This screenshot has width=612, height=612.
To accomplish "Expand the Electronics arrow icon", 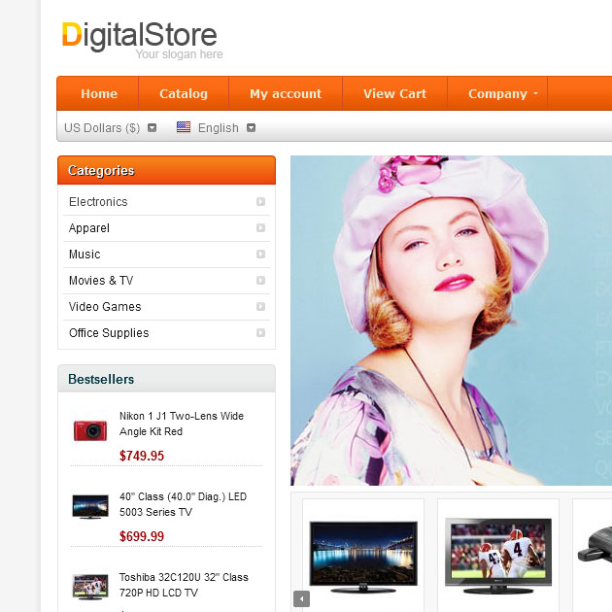I will (260, 202).
